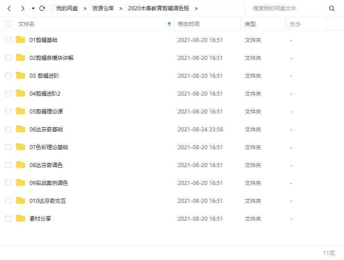Toggle the select-all checkbox in header
The height and width of the screenshot is (260, 344).
[9, 24]
